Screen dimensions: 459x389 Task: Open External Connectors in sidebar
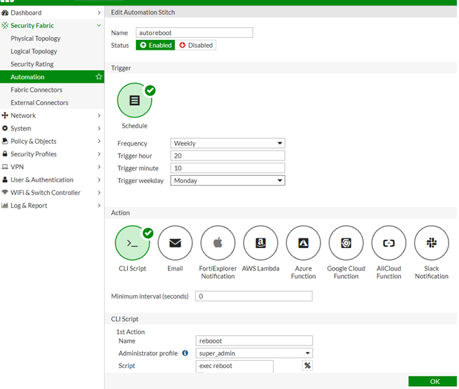click(39, 103)
